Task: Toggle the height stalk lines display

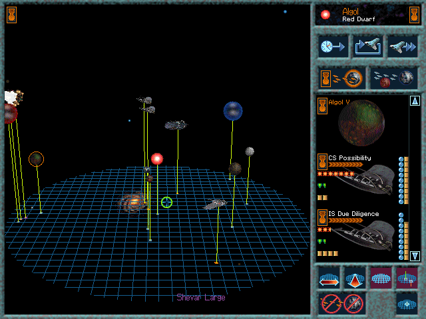Action: [407, 278]
